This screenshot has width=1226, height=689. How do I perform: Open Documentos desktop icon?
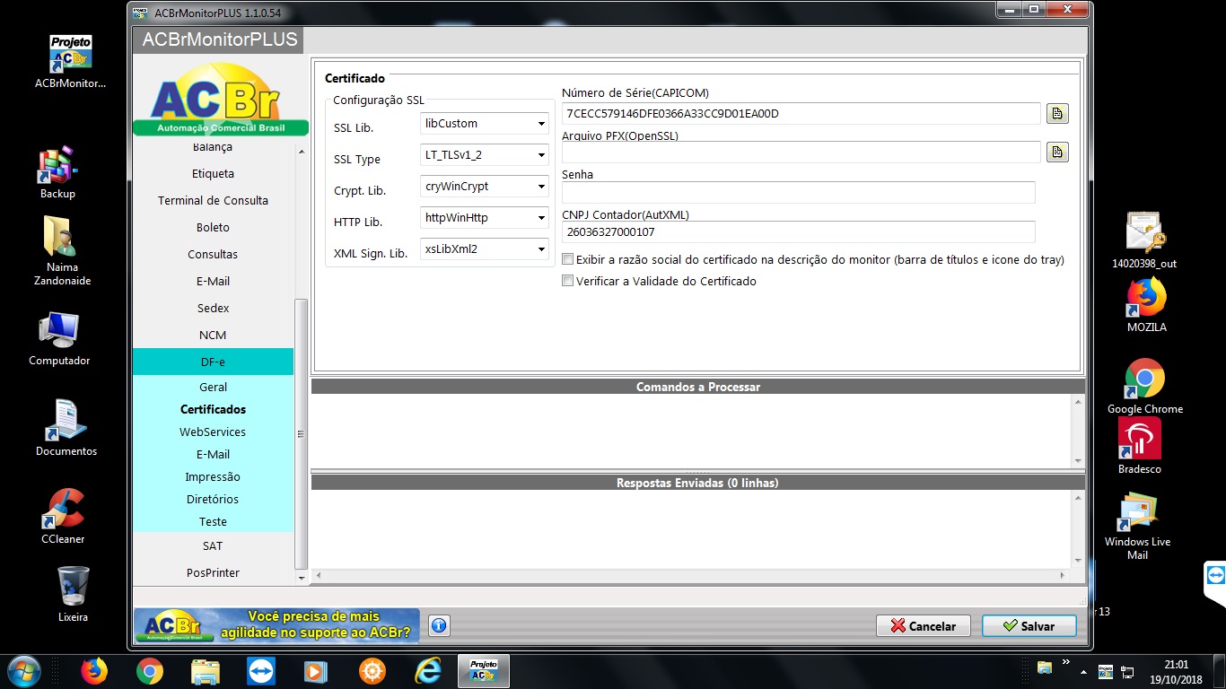pyautogui.click(x=66, y=428)
